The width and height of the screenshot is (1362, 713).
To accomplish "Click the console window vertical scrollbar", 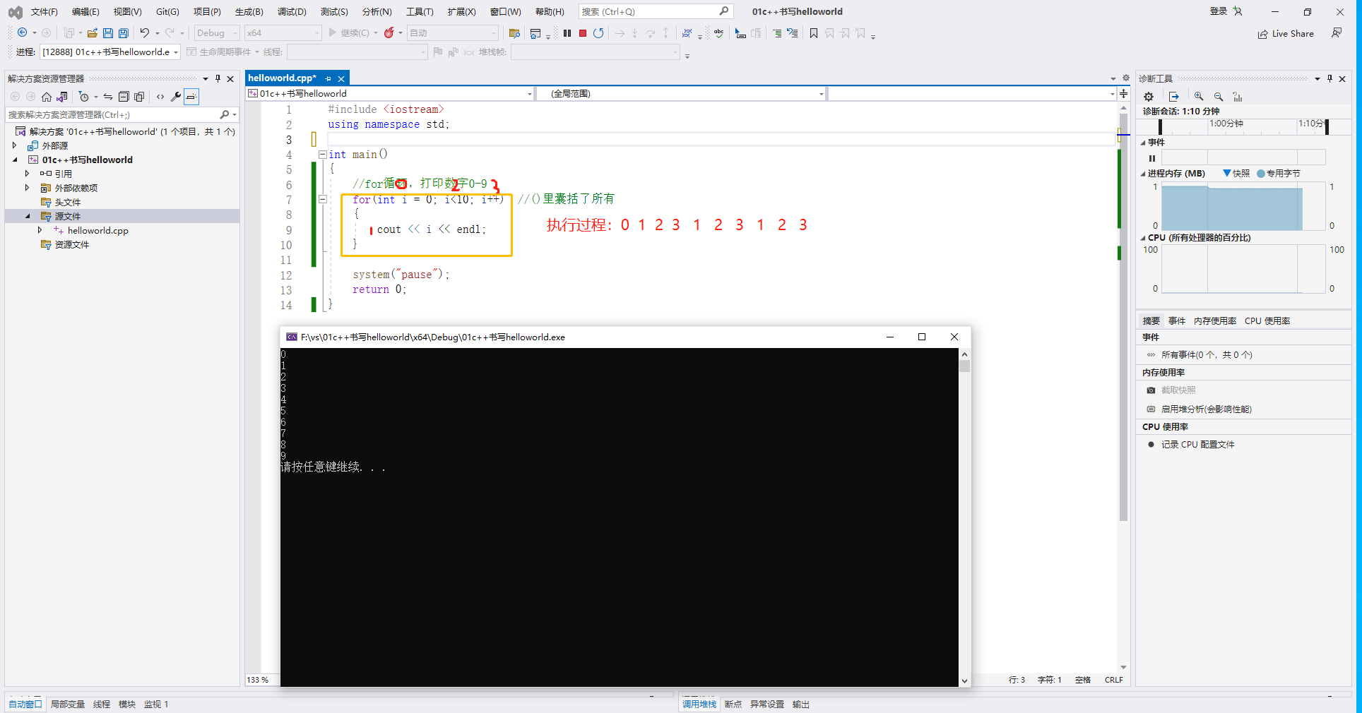I will (x=964, y=517).
